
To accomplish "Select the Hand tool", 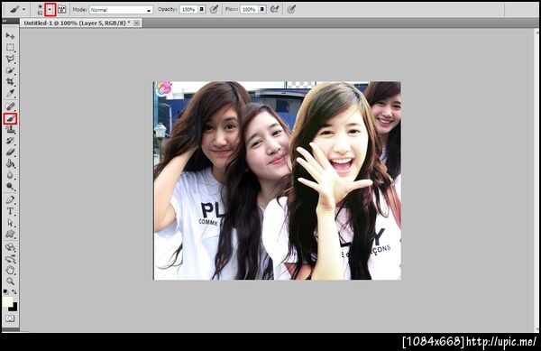I will point(10,270).
